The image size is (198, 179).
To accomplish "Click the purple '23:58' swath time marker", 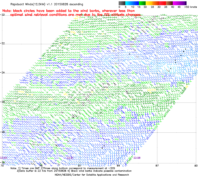I will coord(137,158).
